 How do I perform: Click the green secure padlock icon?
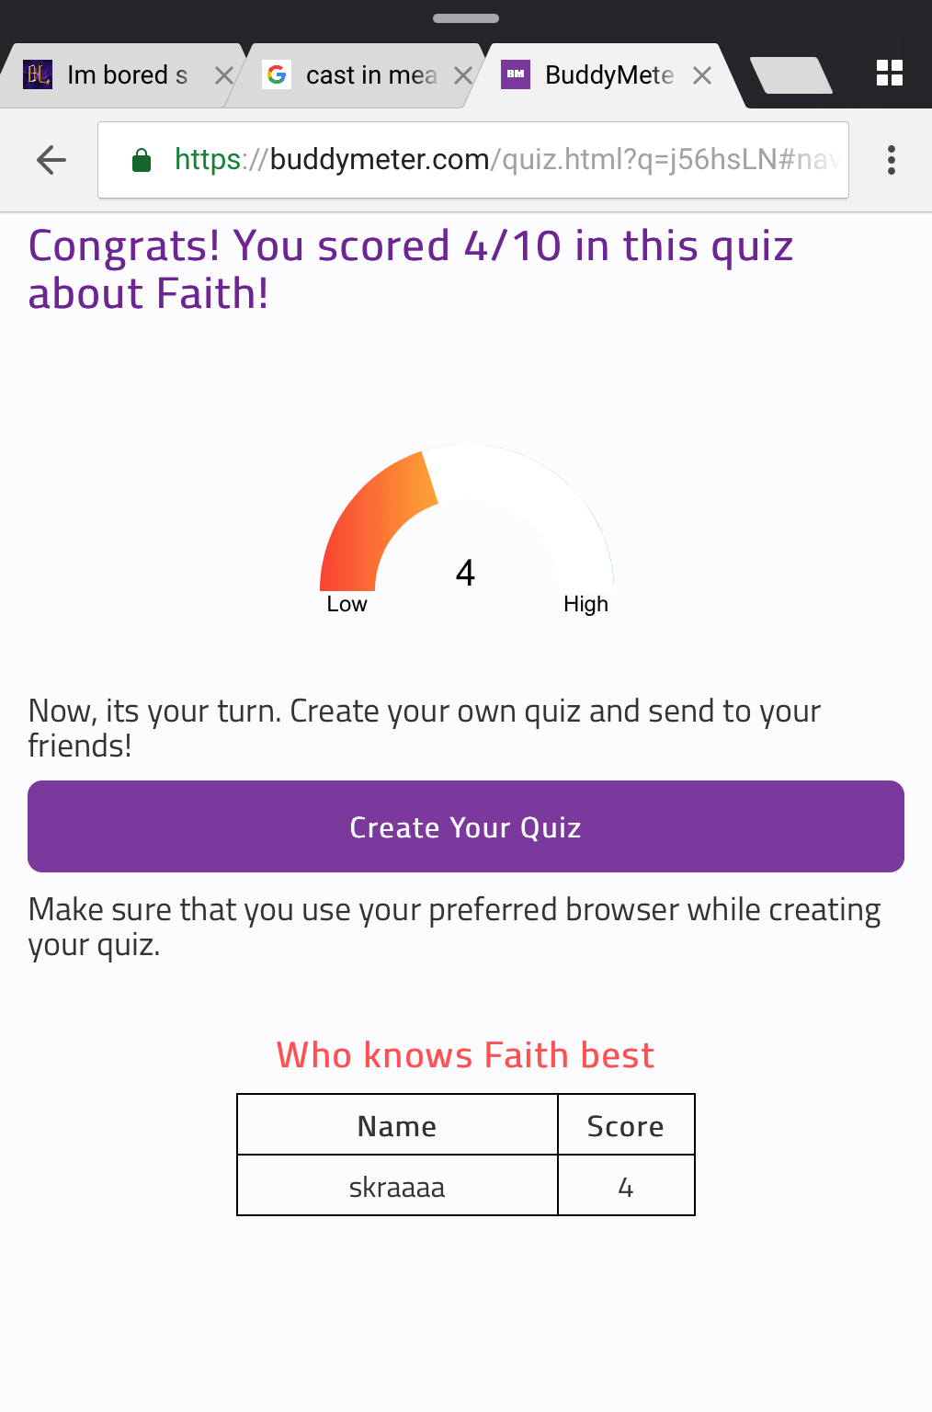(x=142, y=160)
